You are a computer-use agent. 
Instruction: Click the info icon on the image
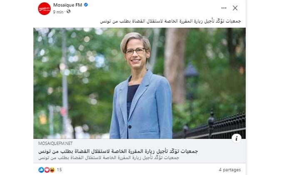point(236,138)
